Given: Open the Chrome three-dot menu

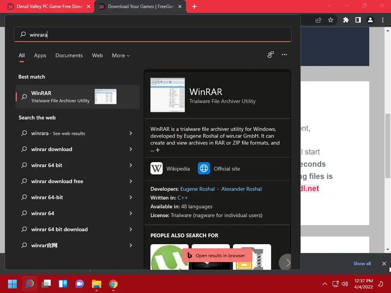Looking at the screenshot, I should (383, 20).
